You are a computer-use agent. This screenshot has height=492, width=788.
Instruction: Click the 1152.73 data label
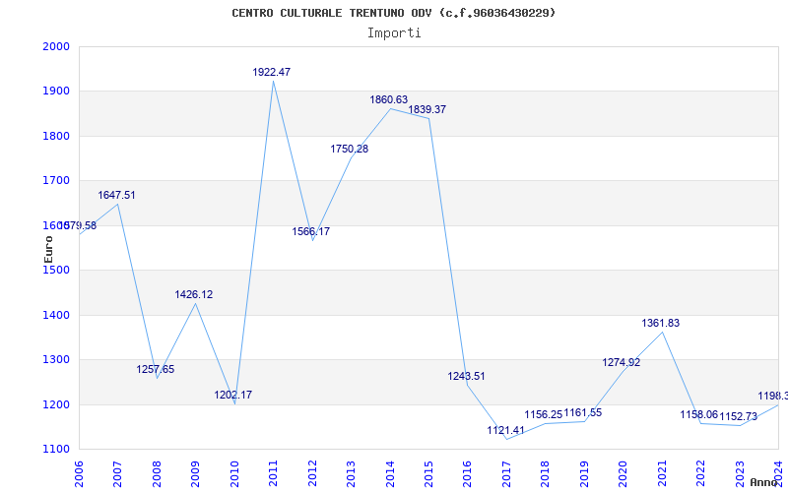738,417
